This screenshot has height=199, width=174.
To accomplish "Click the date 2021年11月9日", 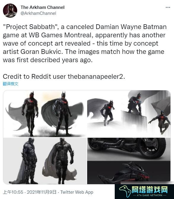I will [x=42, y=192].
